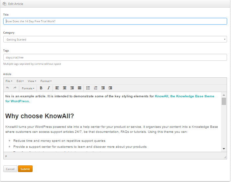231x182 pixels.
Task: Click the editor vertical scrollbar thumb
Action: (224, 101)
